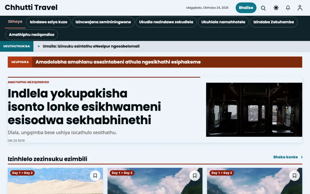The width and height of the screenshot is (310, 194).
Task: Go to Chhutti Travel home logo
Action: click(31, 8)
